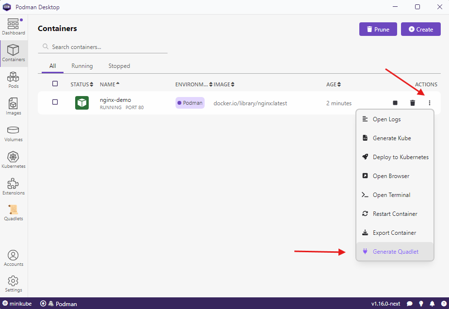Open the Dashboard sidebar icon

coord(13,27)
